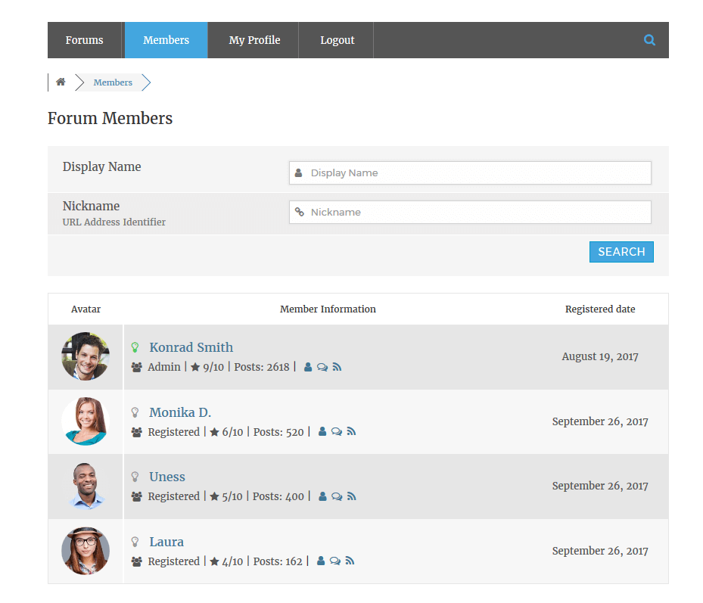Click Uness's RSS feed icon
Viewport: 703px width, 603px height.
pyautogui.click(x=351, y=497)
